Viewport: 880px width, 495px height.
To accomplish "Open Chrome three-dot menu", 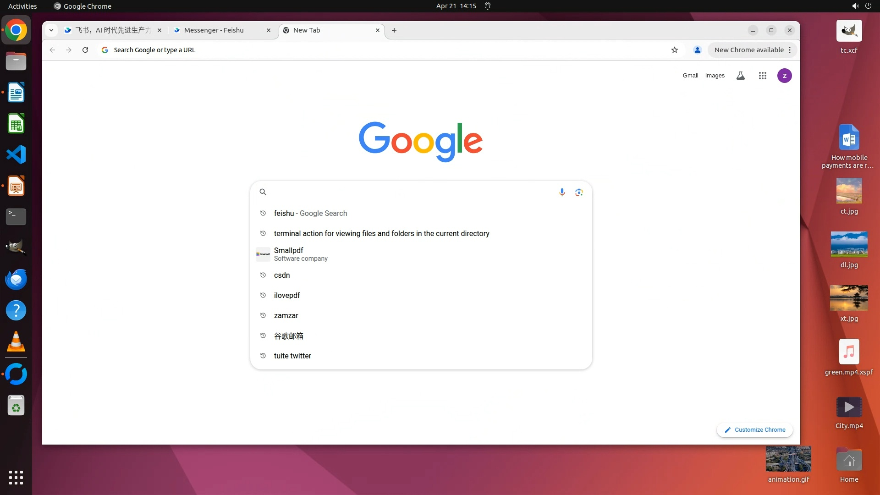I will (x=790, y=50).
